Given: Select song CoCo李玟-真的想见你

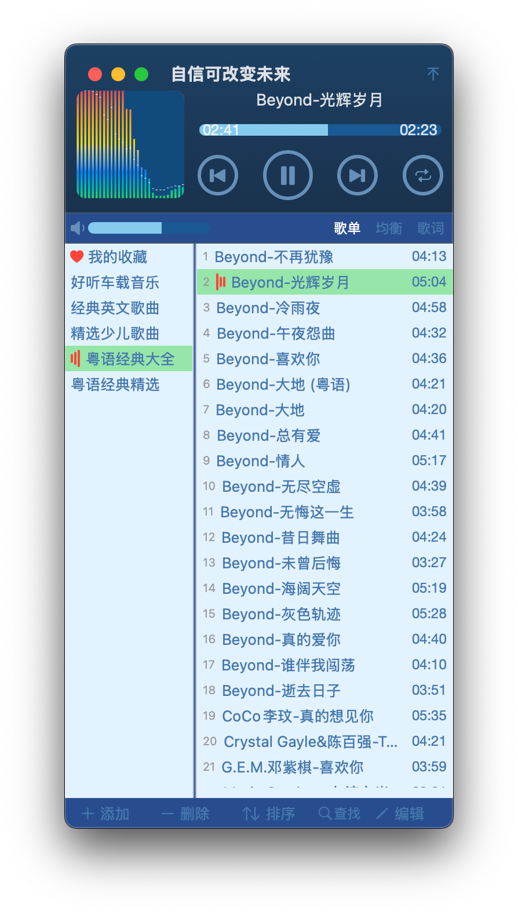Looking at the screenshot, I should pyautogui.click(x=324, y=716).
